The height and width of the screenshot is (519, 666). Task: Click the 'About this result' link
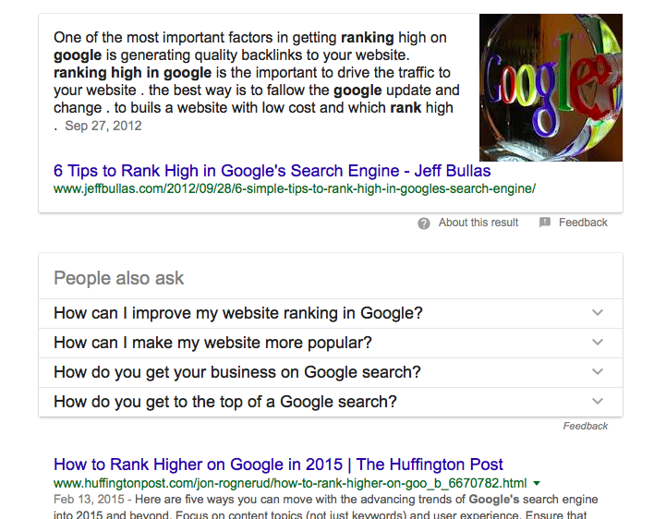pos(478,223)
